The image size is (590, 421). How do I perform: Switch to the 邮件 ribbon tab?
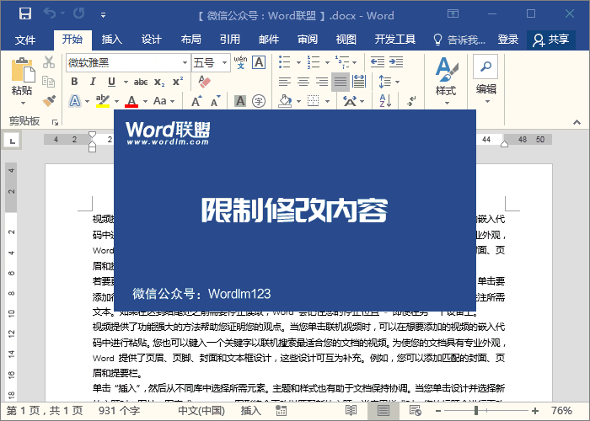pyautogui.click(x=269, y=40)
